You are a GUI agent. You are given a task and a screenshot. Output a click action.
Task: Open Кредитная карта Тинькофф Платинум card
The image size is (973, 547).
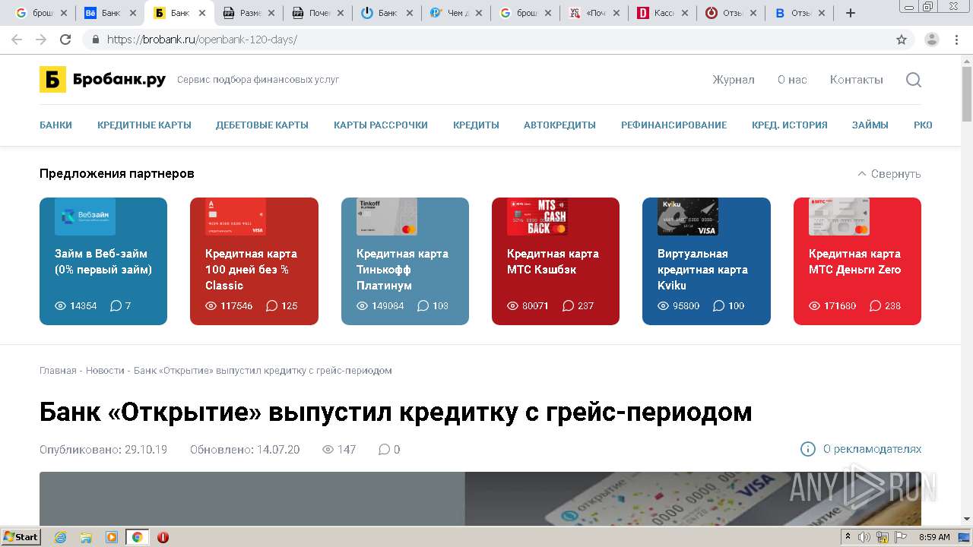click(405, 261)
